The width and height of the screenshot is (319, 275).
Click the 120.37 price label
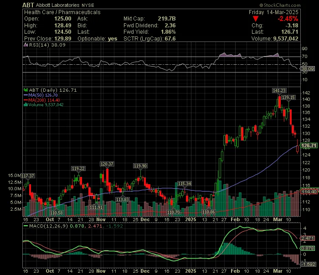tap(107, 164)
